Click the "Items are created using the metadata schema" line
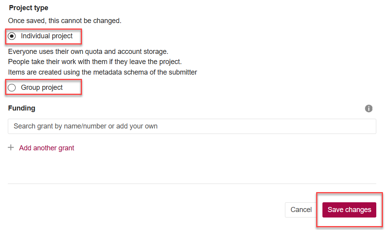This screenshot has width=388, height=230. 102,72
